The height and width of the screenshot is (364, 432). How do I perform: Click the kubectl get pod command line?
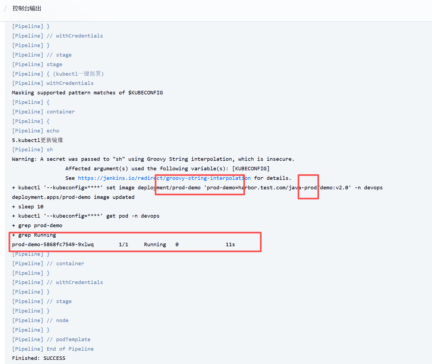click(x=85, y=216)
